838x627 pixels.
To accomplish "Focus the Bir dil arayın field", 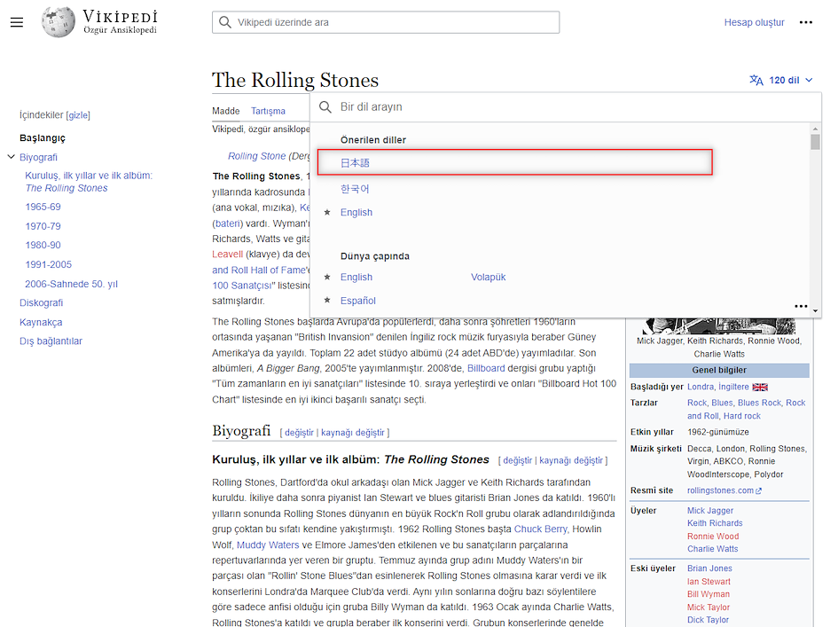I will (566, 107).
